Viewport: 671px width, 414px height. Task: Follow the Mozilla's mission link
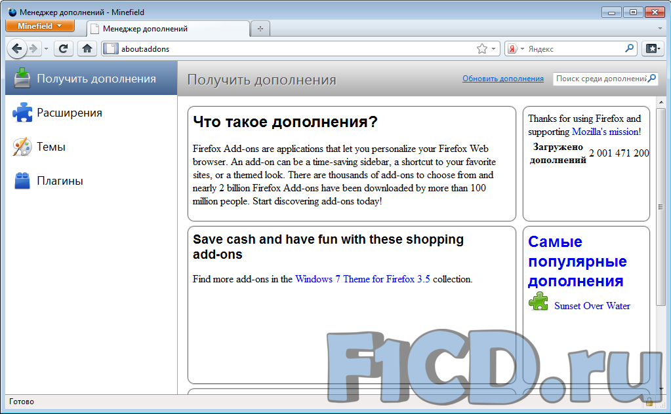[606, 132]
